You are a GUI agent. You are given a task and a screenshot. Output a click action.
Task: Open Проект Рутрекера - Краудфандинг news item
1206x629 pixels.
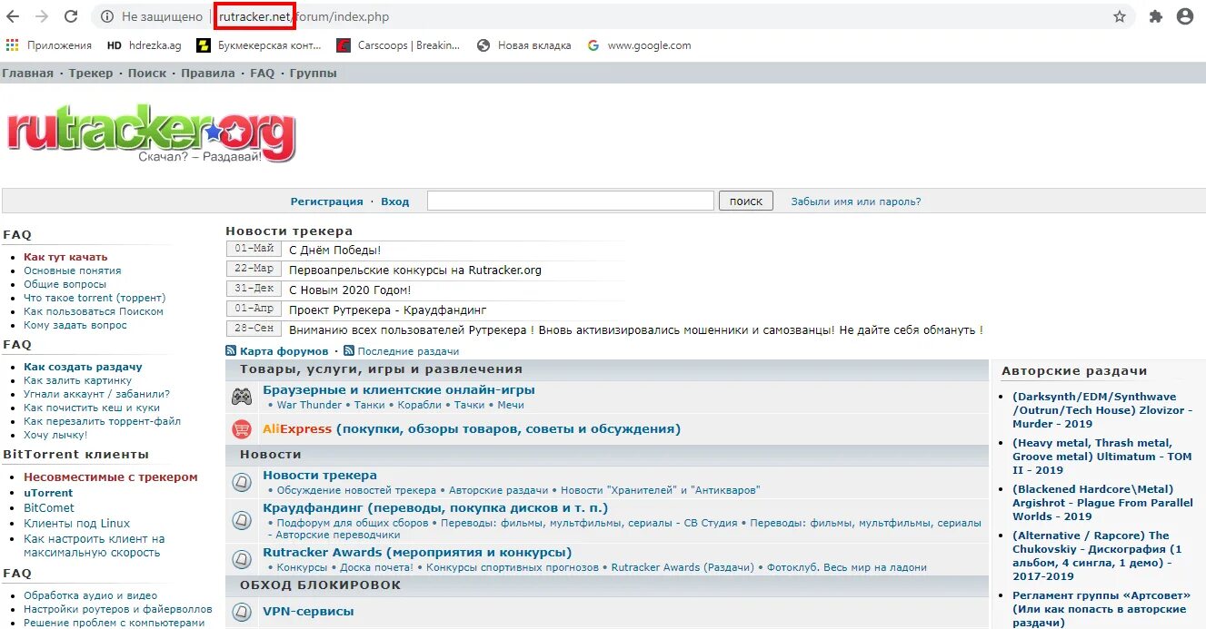pyautogui.click(x=388, y=310)
